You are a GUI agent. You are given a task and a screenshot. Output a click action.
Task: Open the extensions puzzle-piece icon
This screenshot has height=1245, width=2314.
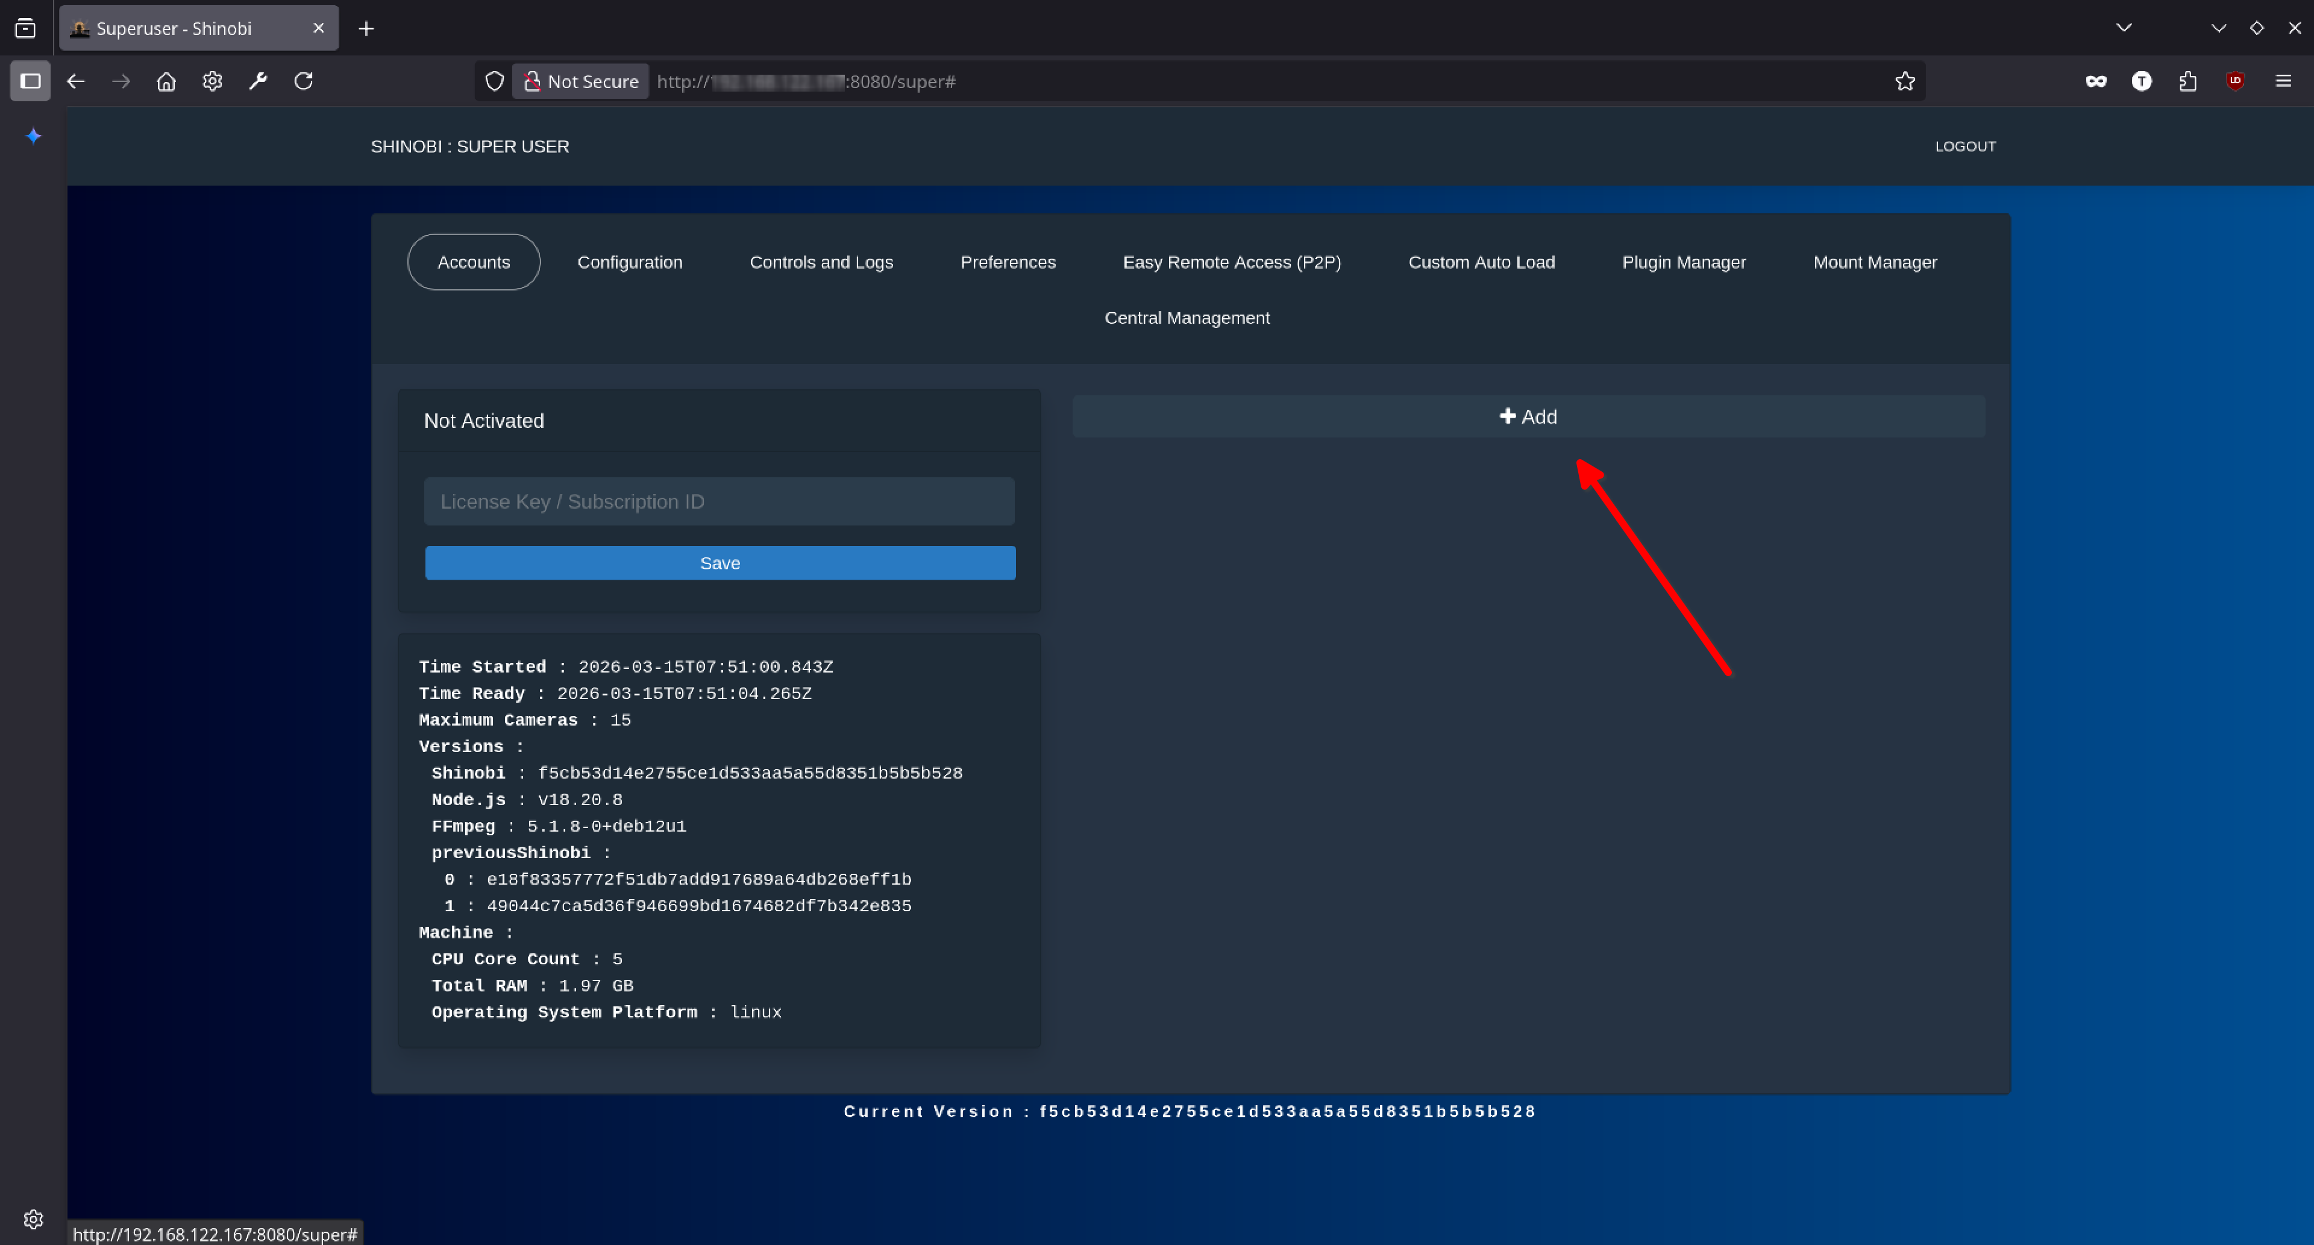point(2188,81)
